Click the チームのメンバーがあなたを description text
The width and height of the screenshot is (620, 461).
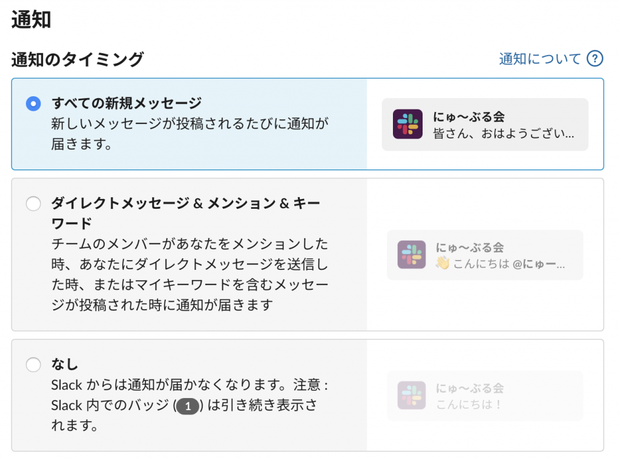tap(190, 275)
